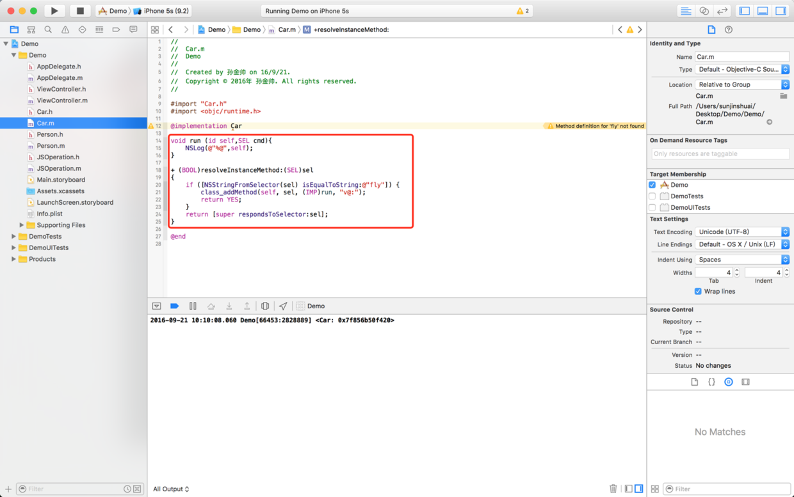Choose the iPhone 5s (9.2) destination
Viewport: 794px width, 497px height.
click(x=160, y=11)
